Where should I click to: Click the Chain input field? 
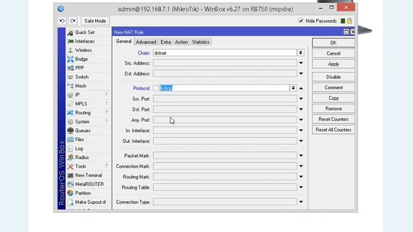tap(225, 53)
